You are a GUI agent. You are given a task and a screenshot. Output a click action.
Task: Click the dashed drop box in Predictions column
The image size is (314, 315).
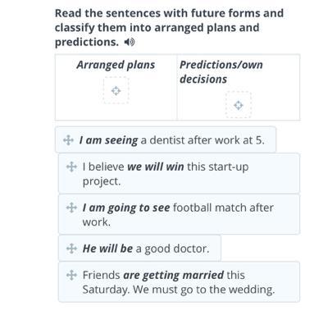(239, 105)
